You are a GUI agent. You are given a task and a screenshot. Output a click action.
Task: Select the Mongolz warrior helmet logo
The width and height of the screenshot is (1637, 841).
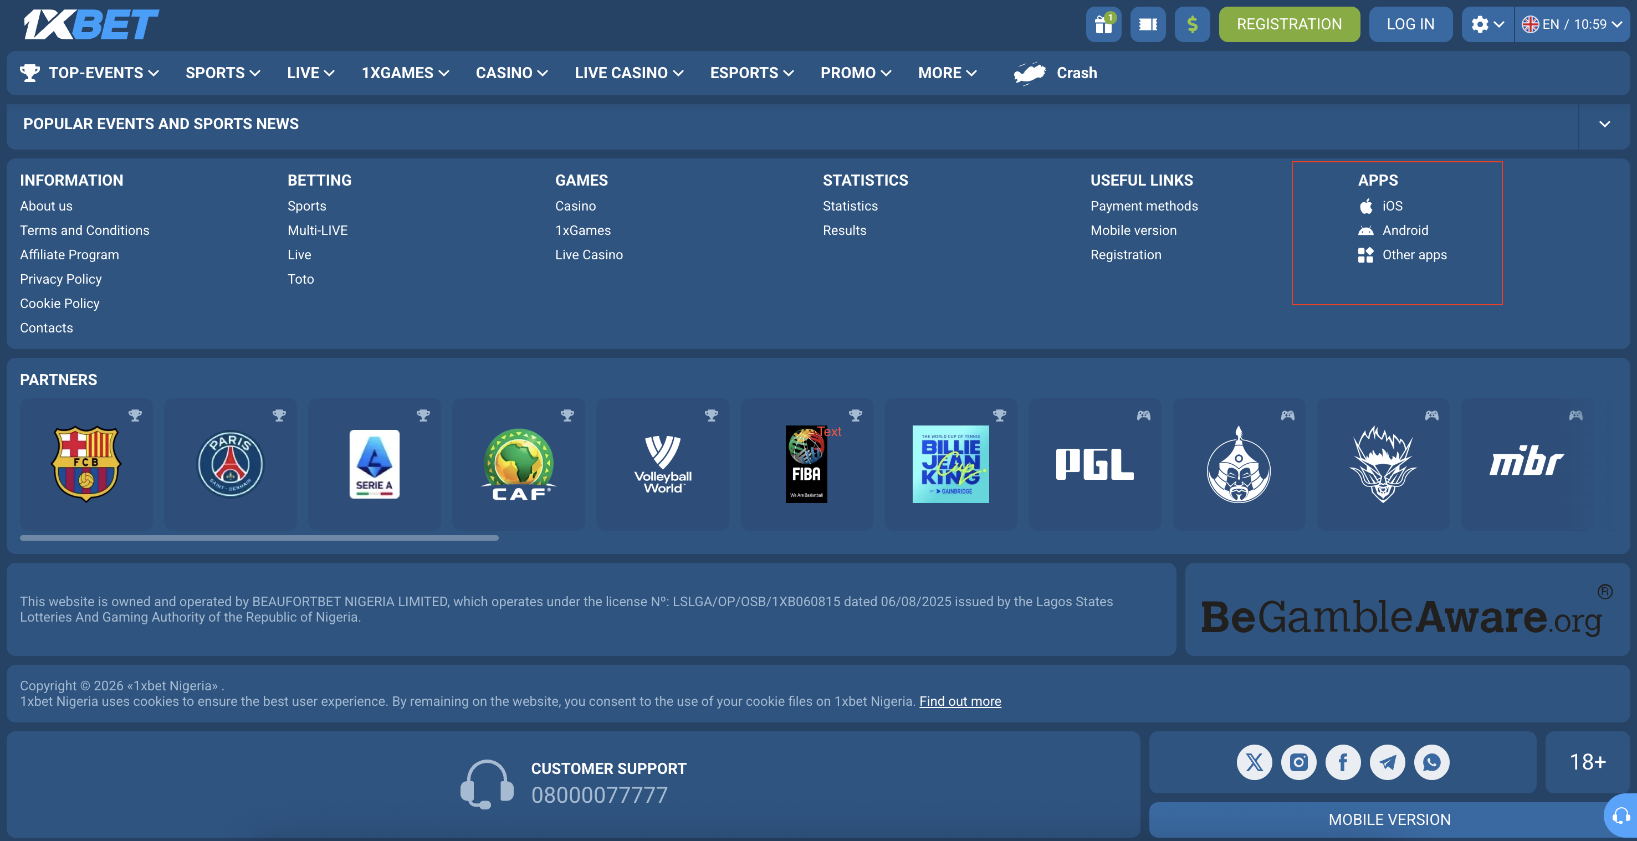(x=1239, y=464)
